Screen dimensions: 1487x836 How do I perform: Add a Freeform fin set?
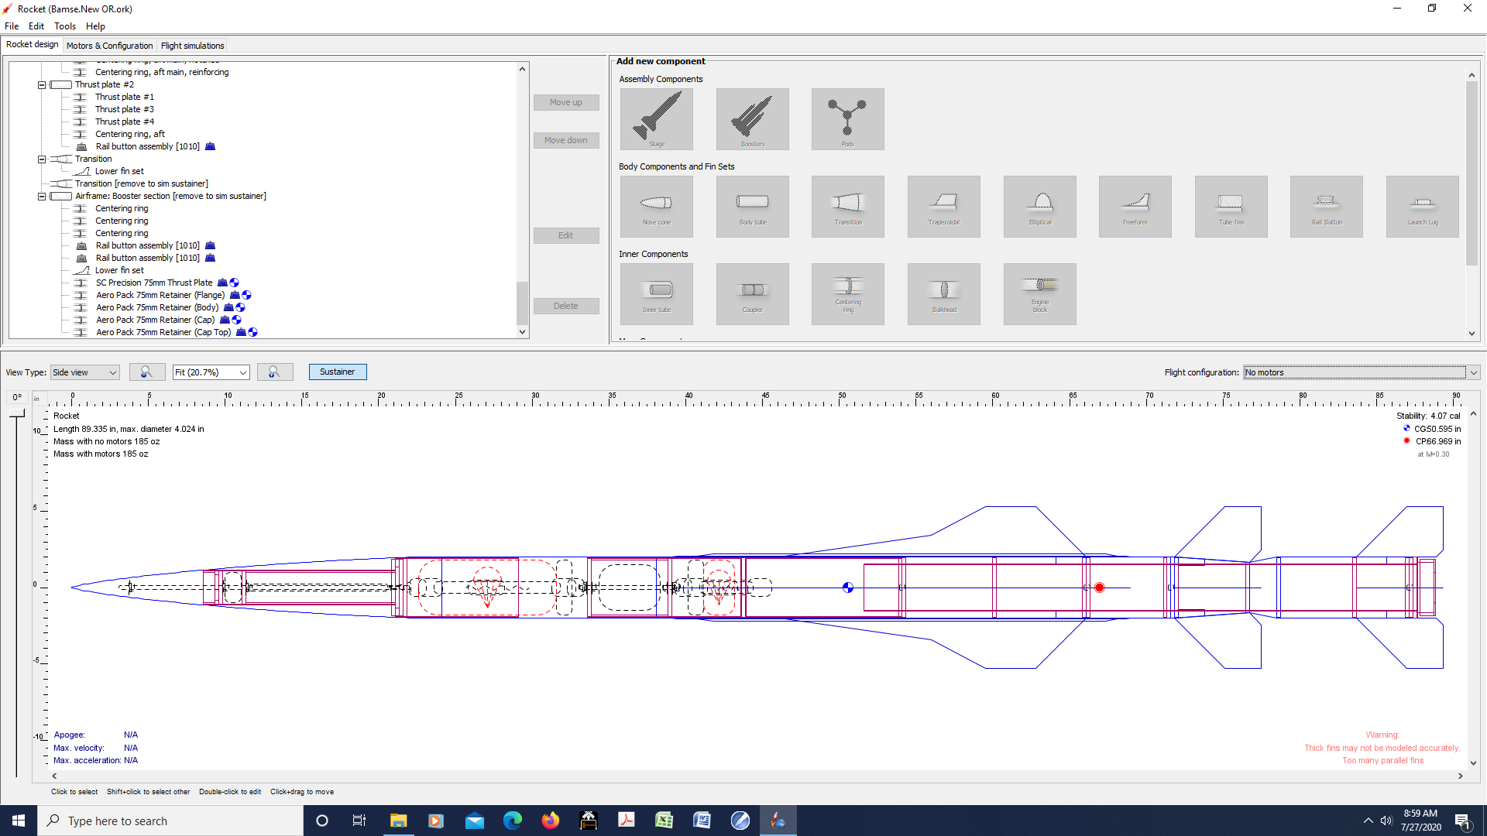(x=1135, y=206)
